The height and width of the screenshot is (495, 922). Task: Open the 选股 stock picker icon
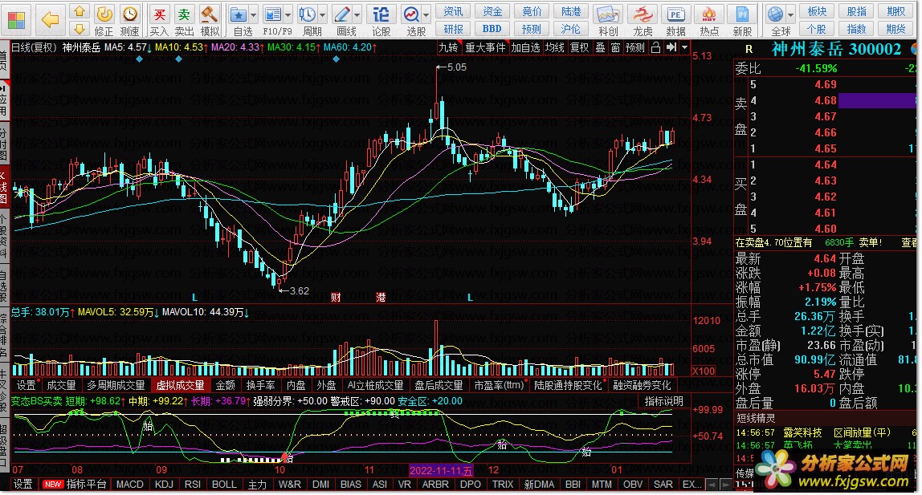[411, 14]
